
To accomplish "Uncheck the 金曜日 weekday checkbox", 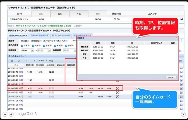I will [x=66, y=46].
